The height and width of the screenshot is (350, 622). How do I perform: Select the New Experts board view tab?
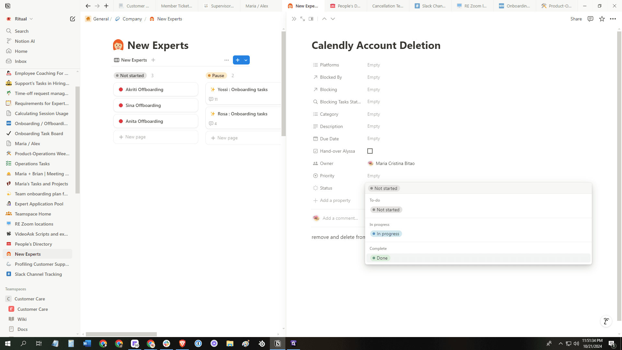click(x=131, y=60)
